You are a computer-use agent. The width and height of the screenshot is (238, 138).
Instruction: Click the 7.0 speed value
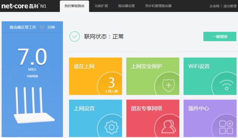32,56
